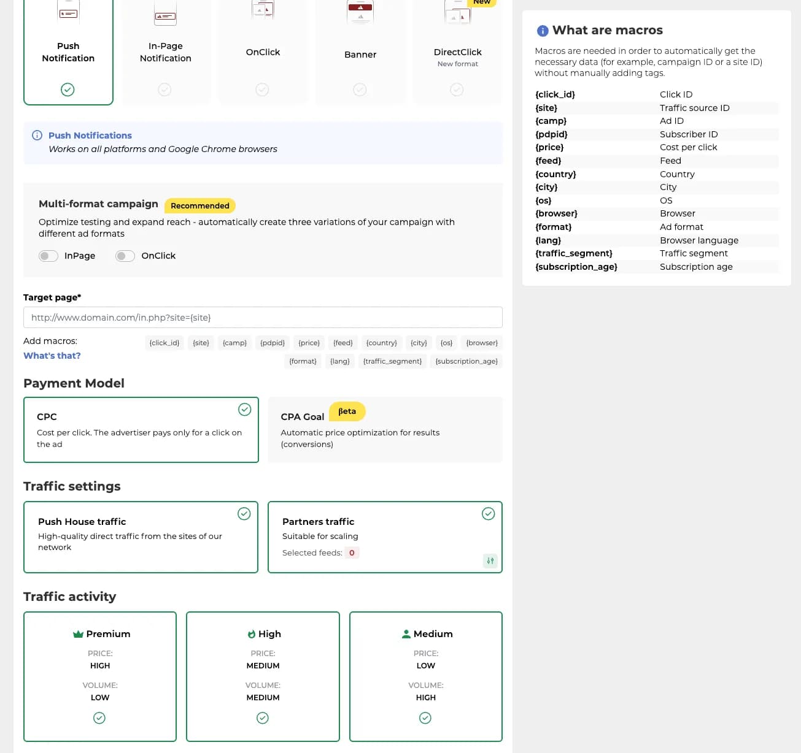
Task: Toggle the Partners traffic card
Action: [385, 537]
